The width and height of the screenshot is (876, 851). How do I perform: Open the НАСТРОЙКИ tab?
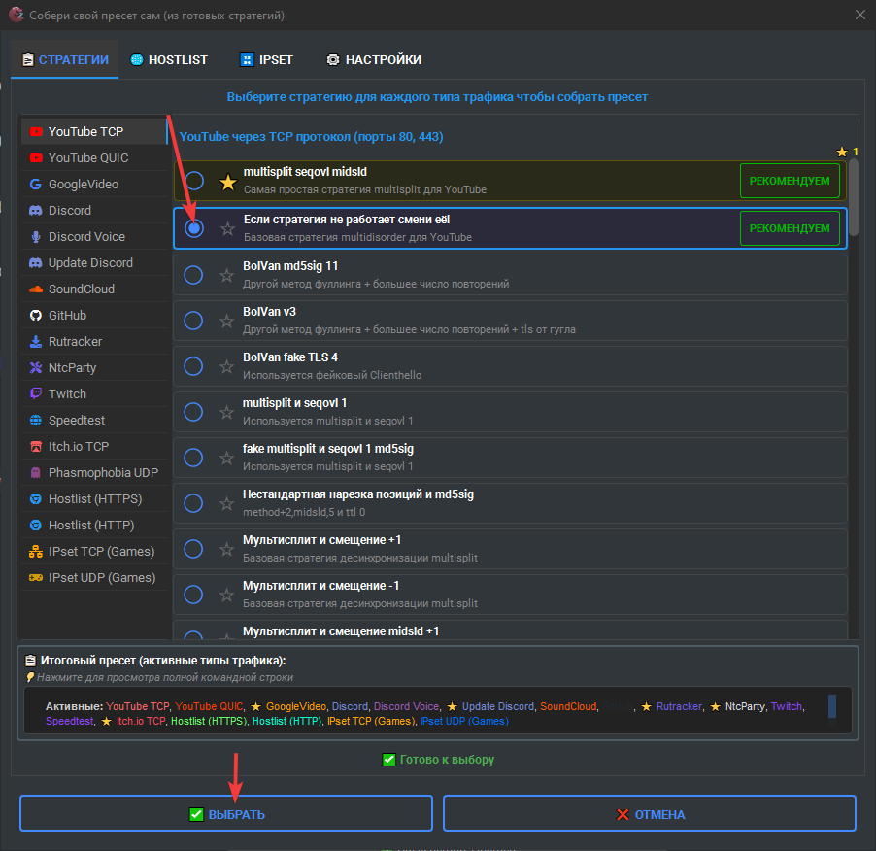click(x=374, y=60)
